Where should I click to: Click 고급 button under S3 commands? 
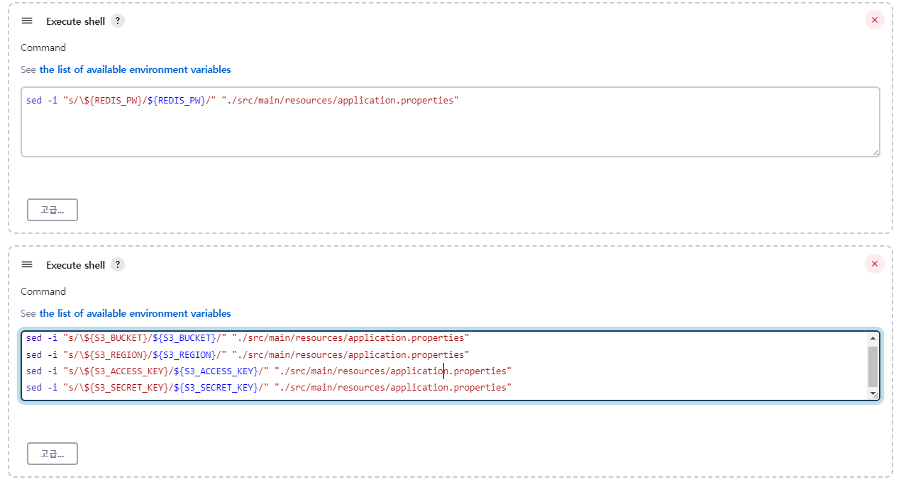pos(52,454)
